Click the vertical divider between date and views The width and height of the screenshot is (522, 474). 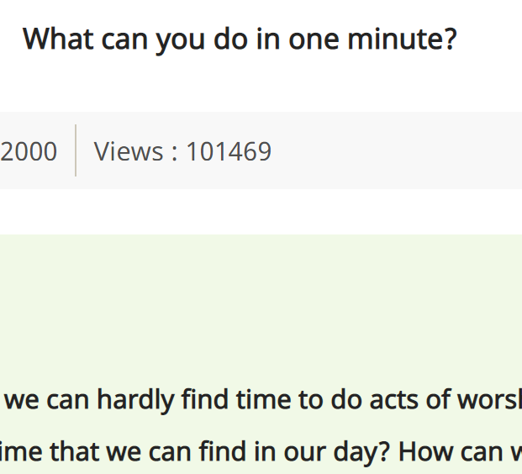[76, 150]
